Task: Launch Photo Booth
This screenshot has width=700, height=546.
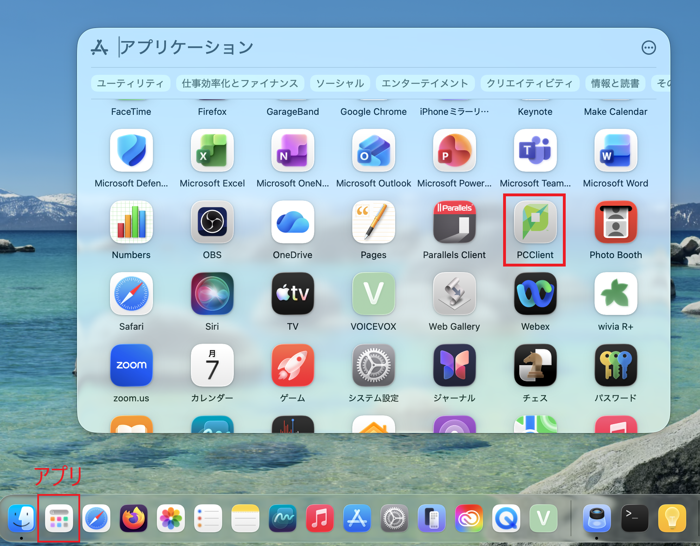Action: (616, 222)
